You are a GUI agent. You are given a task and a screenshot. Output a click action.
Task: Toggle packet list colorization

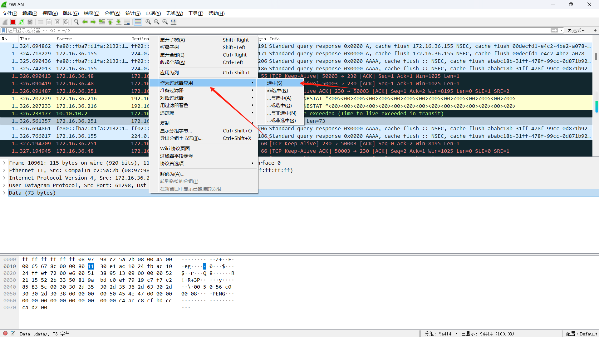(138, 22)
